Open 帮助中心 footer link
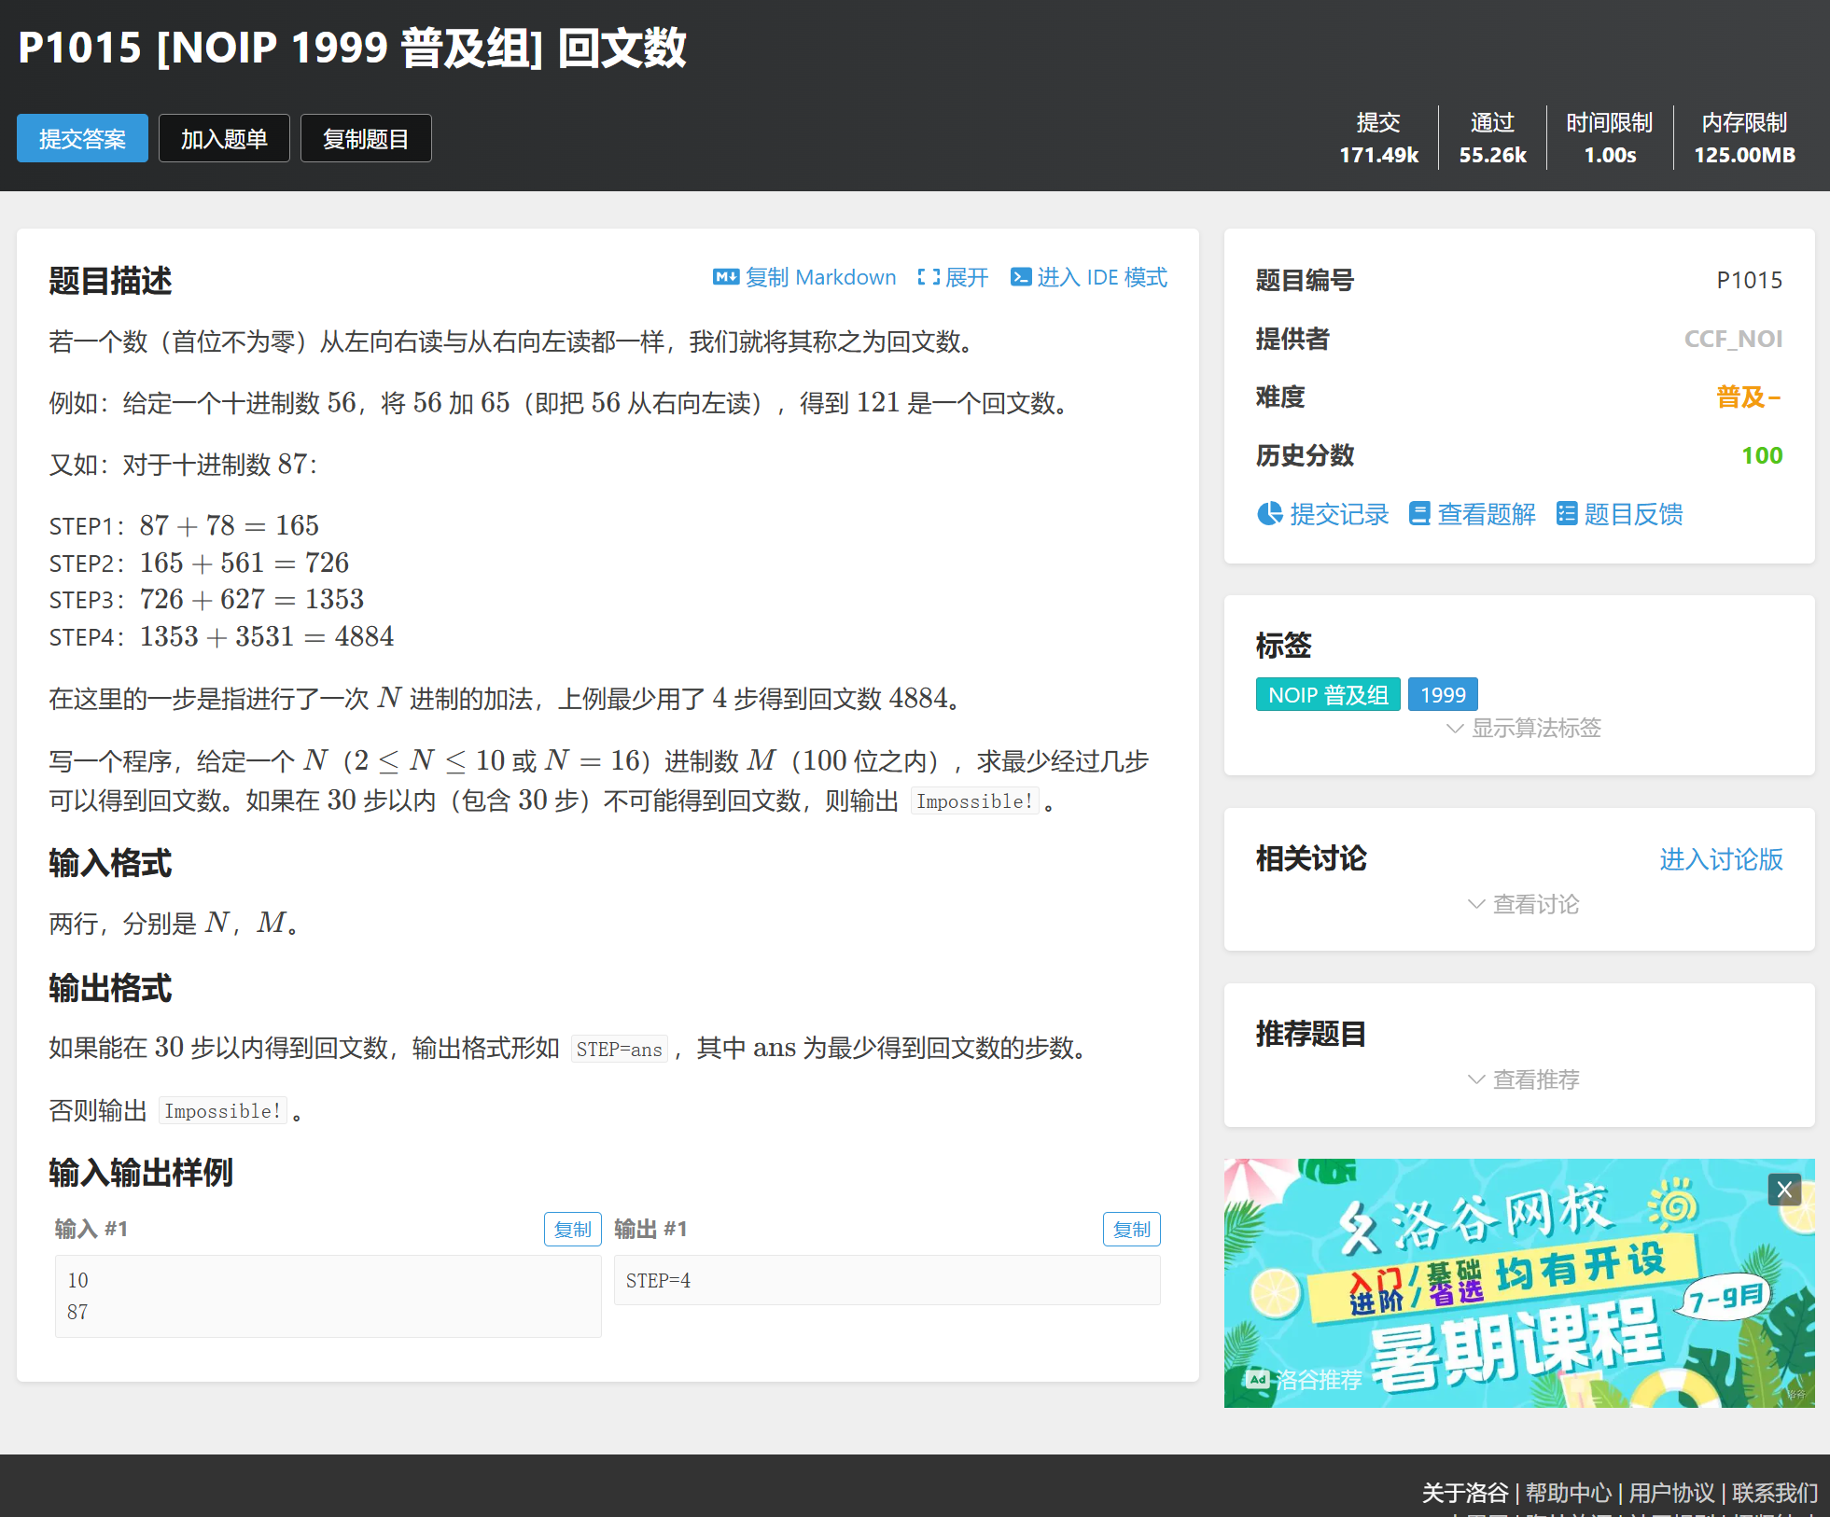This screenshot has height=1517, width=1830. (x=1568, y=1493)
